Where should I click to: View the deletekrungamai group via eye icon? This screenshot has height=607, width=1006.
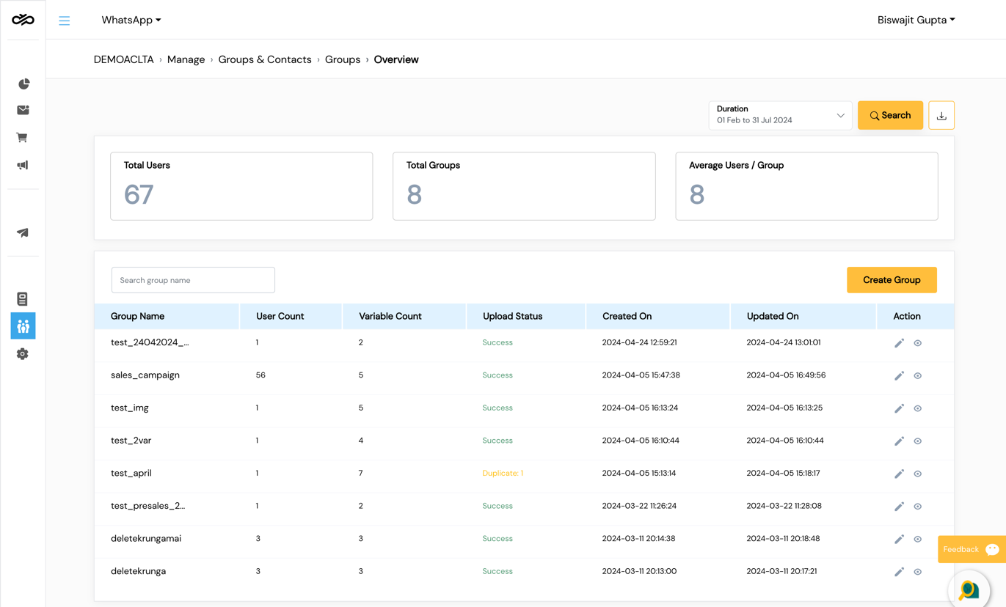(x=917, y=539)
